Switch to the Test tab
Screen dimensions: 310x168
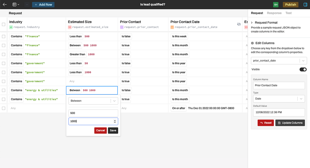click(288, 13)
